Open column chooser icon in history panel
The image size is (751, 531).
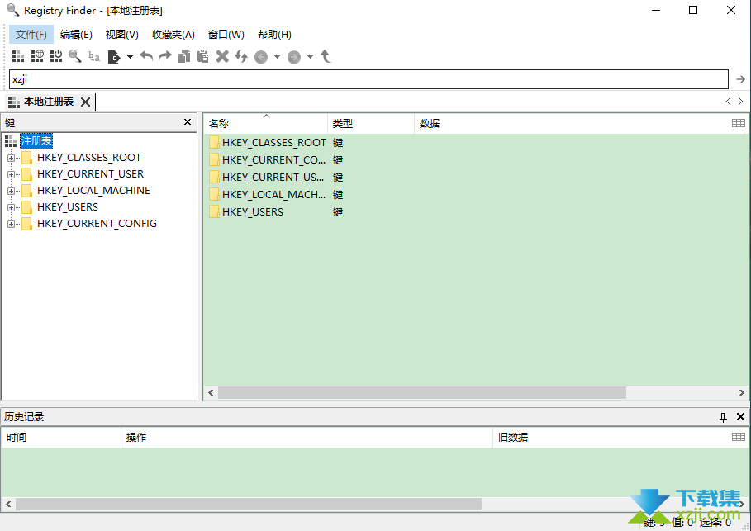(738, 437)
